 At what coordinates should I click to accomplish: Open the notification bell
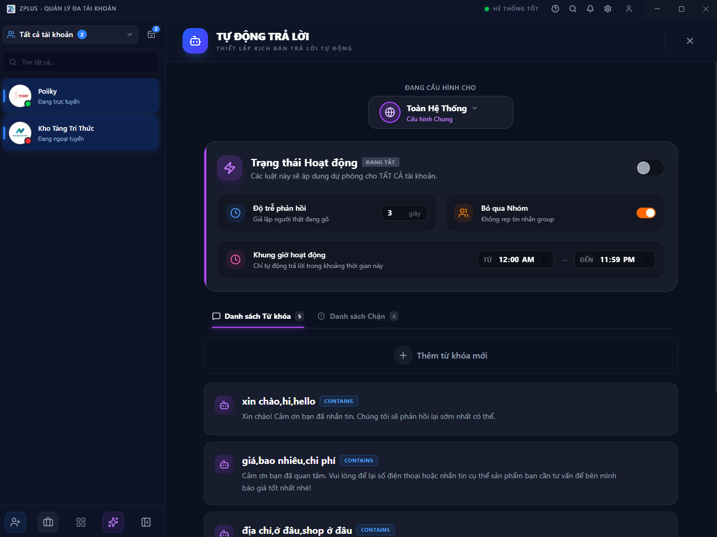pyautogui.click(x=590, y=9)
